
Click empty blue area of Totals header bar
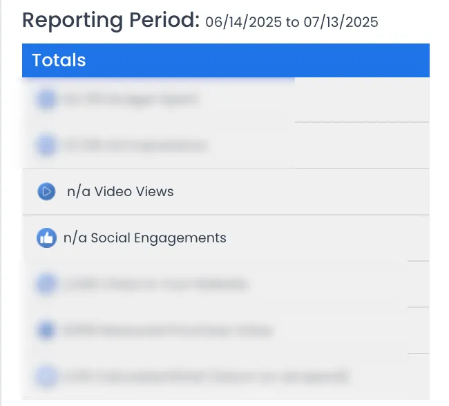pyautogui.click(x=258, y=60)
